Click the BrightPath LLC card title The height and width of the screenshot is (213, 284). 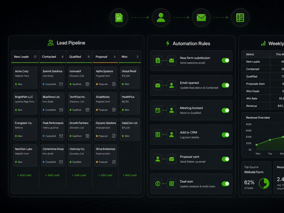pyautogui.click(x=24, y=97)
